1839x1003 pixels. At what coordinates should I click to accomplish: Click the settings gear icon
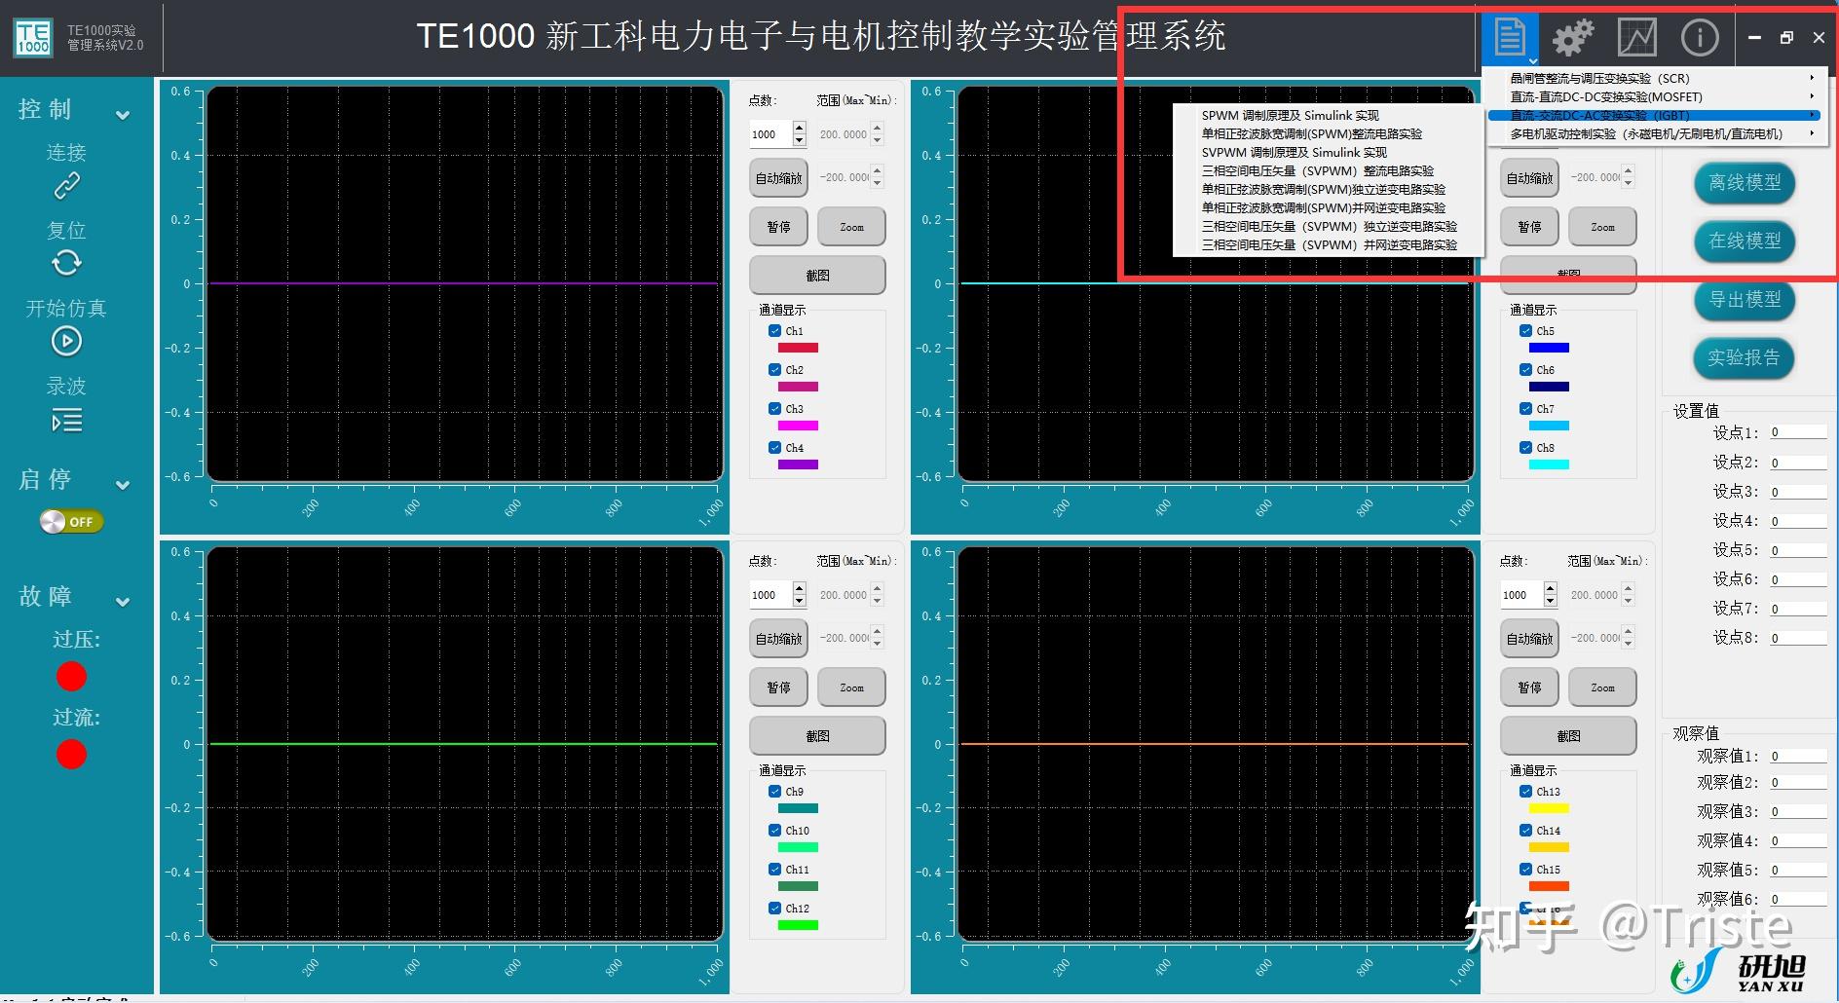1571,36
